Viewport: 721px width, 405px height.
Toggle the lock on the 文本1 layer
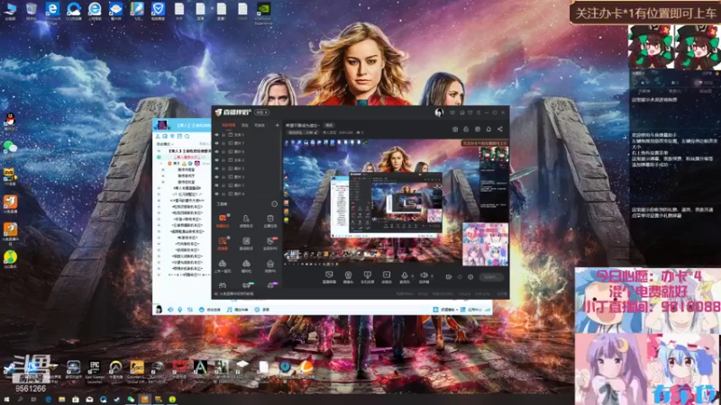(x=224, y=135)
